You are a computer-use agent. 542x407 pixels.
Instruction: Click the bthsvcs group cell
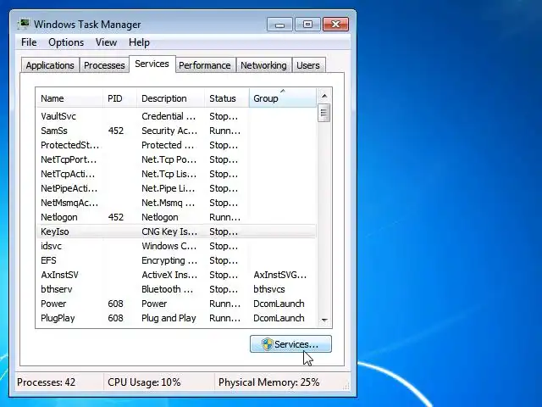[x=269, y=289]
